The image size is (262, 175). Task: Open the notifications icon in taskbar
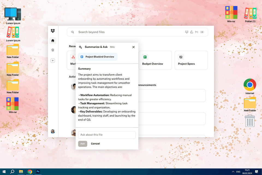click(257, 172)
